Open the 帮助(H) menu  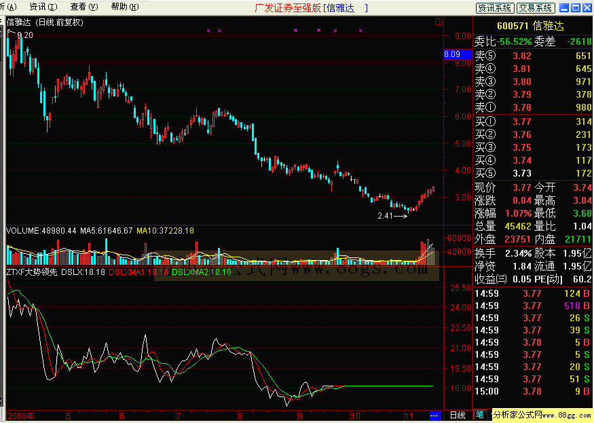(125, 7)
